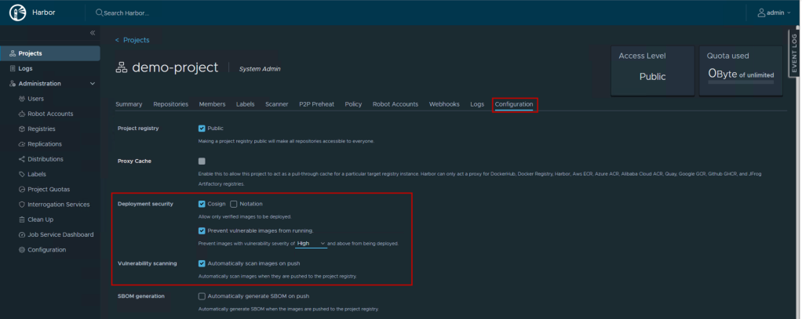Click the Clean Up trash icon

pyautogui.click(x=20, y=219)
